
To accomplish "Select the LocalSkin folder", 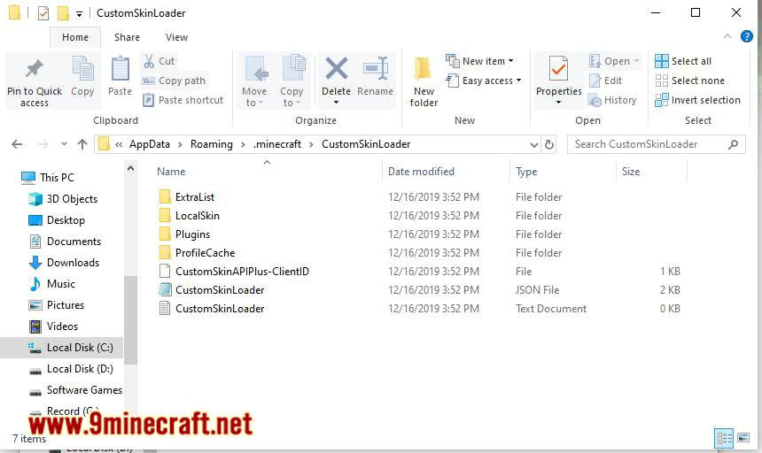I will [x=197, y=215].
